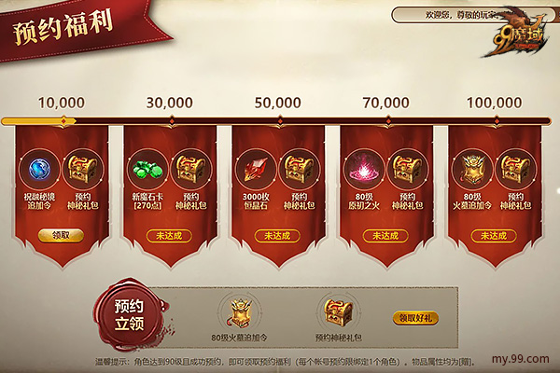Click the 10,000 marker on progress bar
The width and height of the screenshot is (560, 373).
(x=63, y=120)
